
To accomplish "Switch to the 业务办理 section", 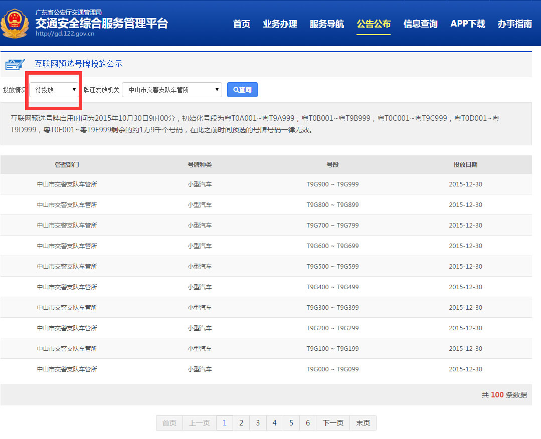I will (x=280, y=24).
